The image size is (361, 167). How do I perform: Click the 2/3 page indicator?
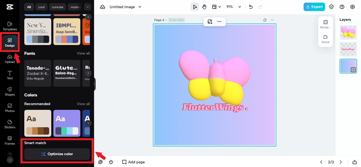click(331, 162)
